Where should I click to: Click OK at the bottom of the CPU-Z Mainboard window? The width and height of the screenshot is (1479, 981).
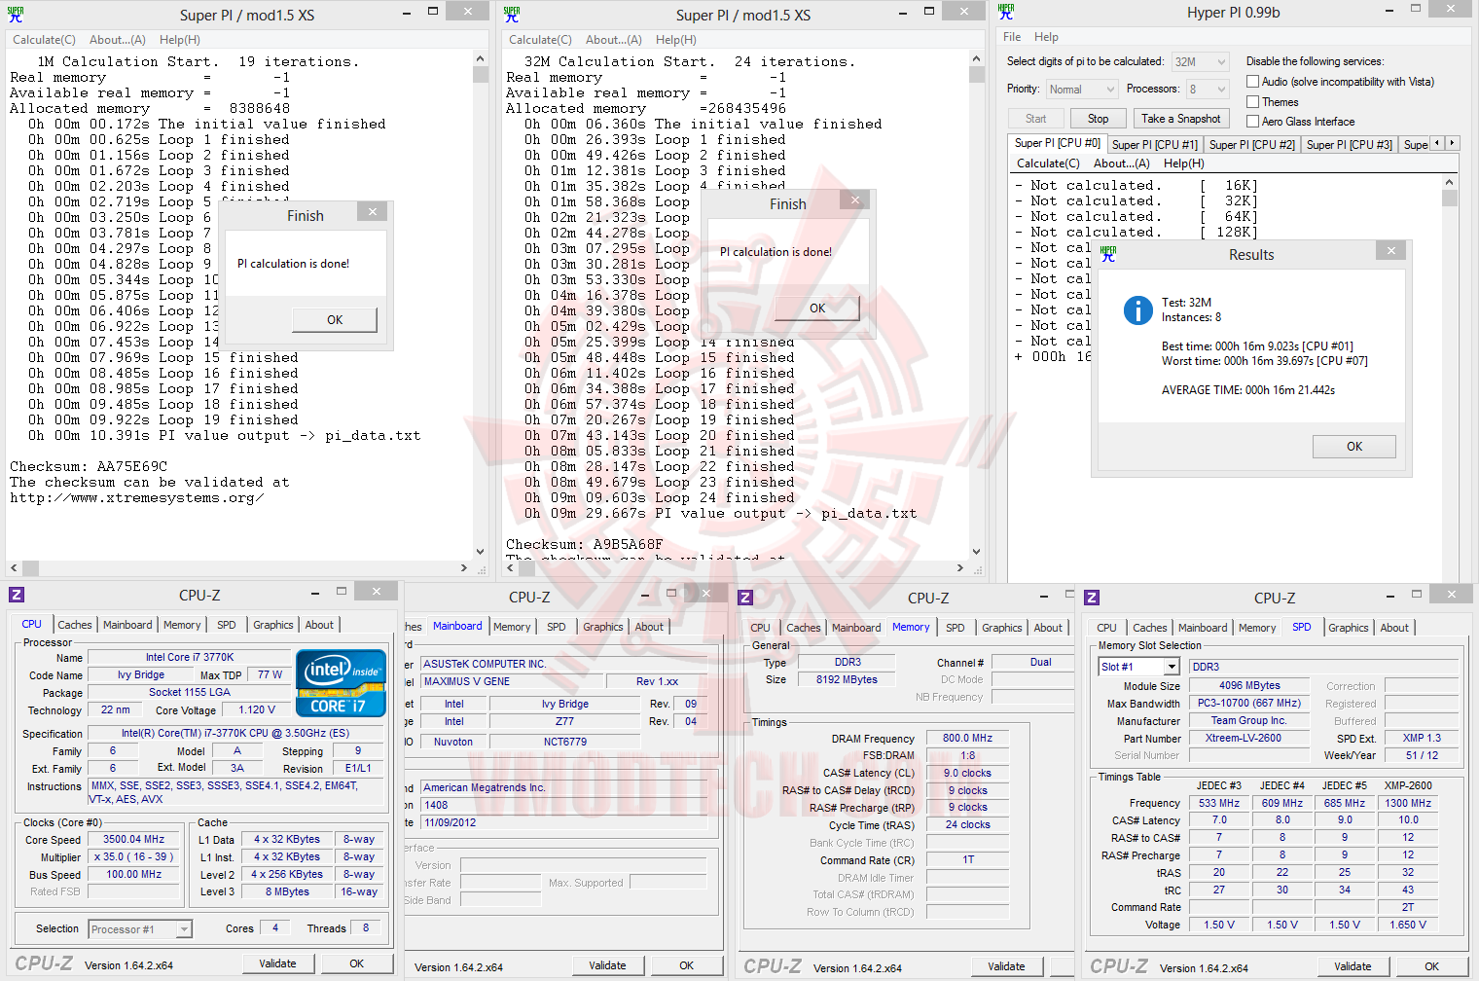pos(687,965)
